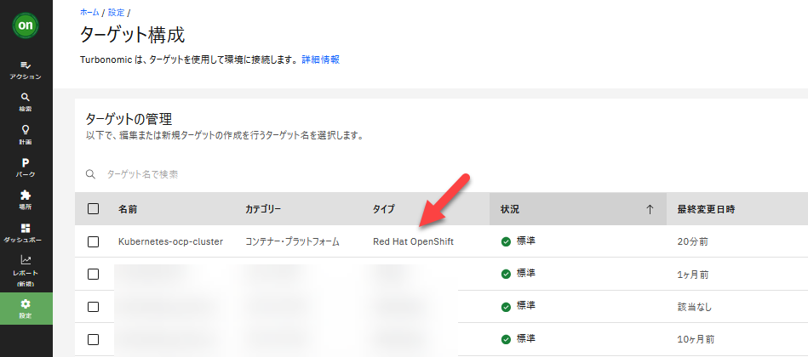Open the レポート chart section
The image size is (808, 357).
pyautogui.click(x=26, y=270)
